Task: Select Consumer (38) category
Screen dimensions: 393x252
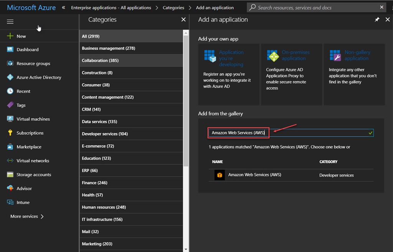Action: 131,85
